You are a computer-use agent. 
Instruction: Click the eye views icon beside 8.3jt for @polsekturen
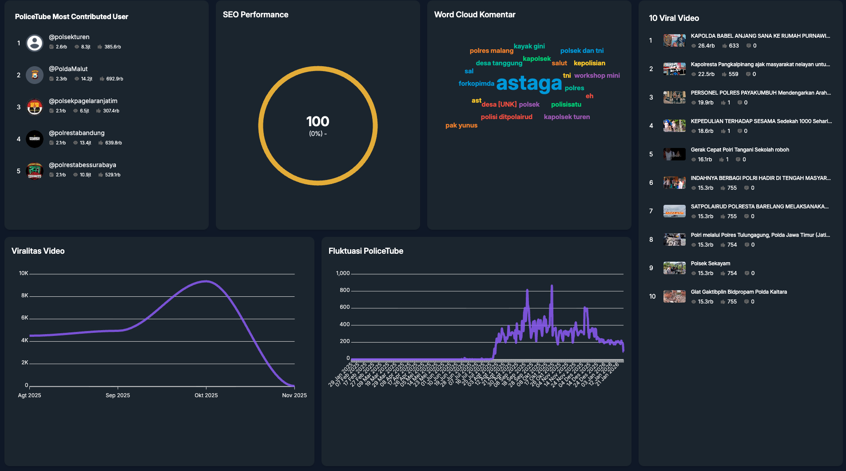[x=76, y=46]
